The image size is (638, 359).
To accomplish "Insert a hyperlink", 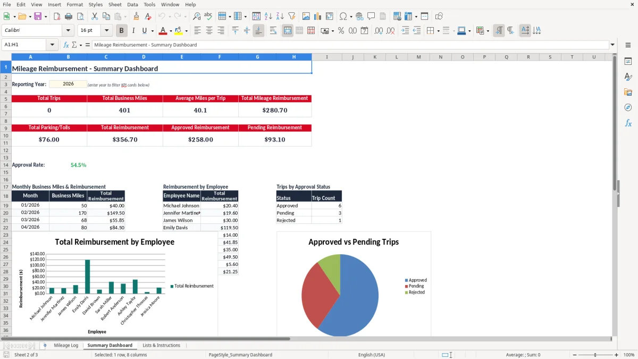I will point(359,16).
